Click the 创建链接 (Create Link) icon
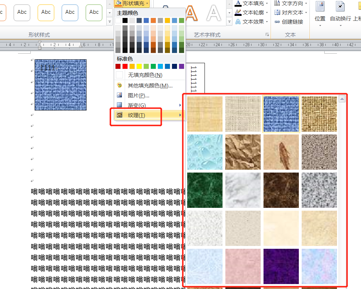Image resolution: width=361 pixels, height=289 pixels. (x=277, y=22)
